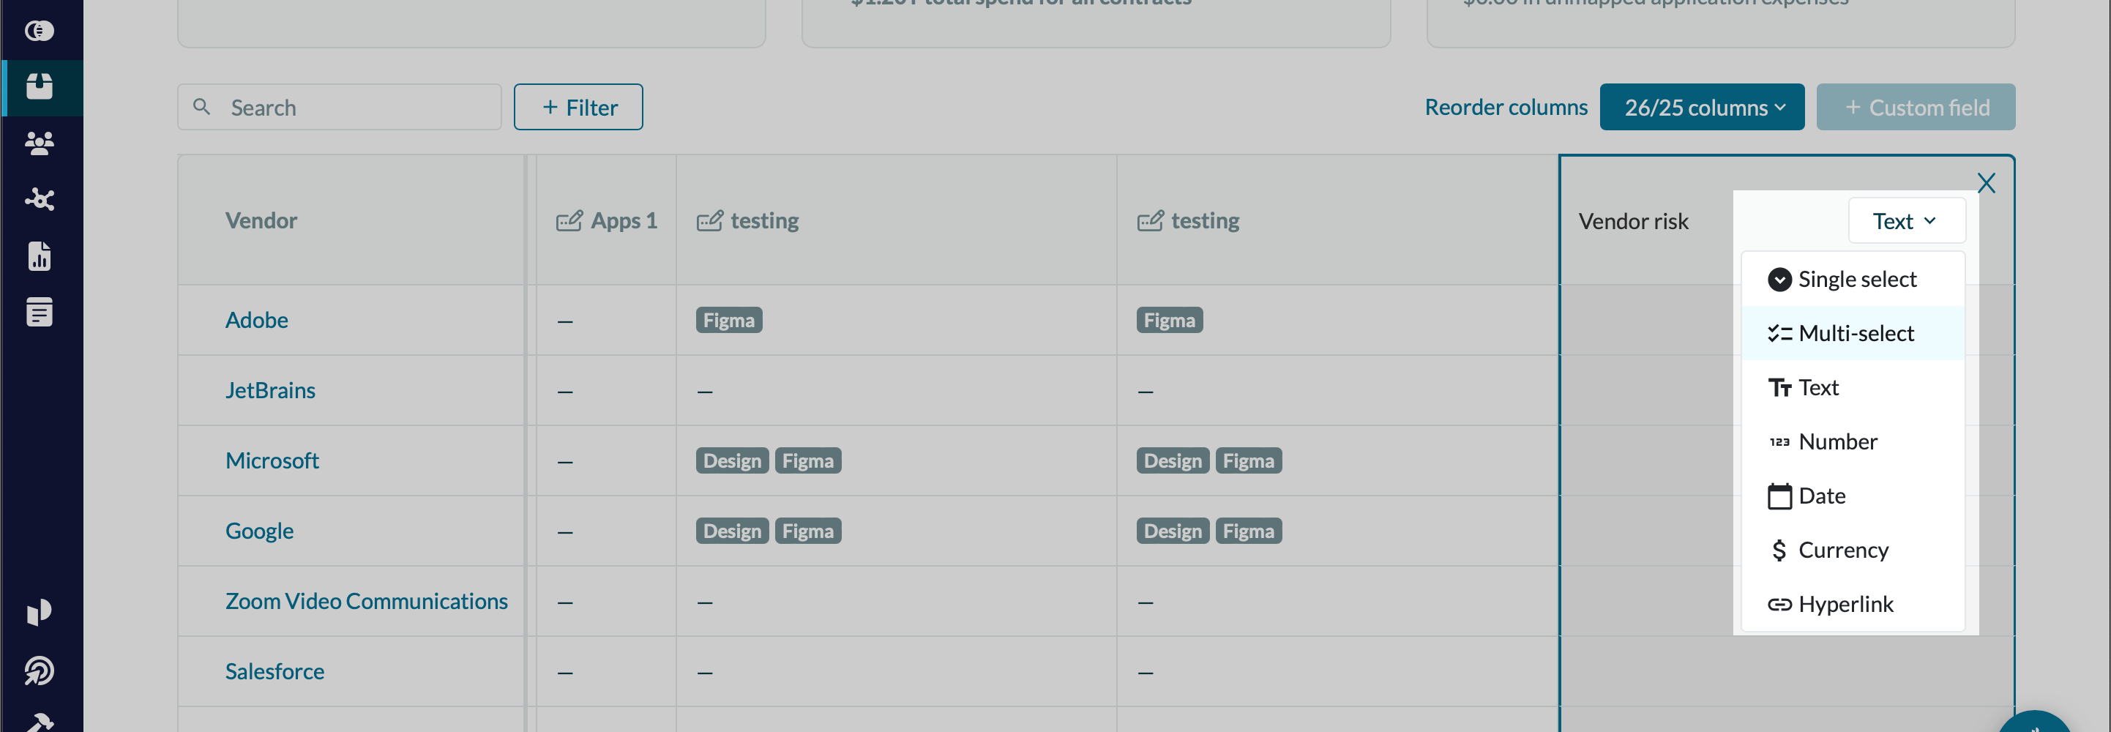Focus the Search input field
2111x732 pixels.
pyautogui.click(x=340, y=107)
